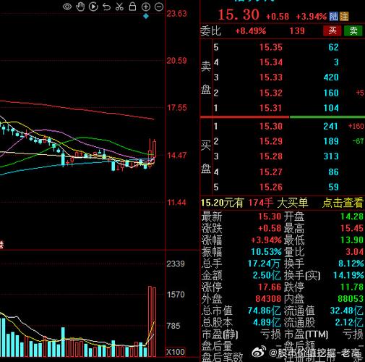Select the hand pan tool
Image resolution: width=365 pixels, height=362 pixels.
pyautogui.click(x=80, y=7)
